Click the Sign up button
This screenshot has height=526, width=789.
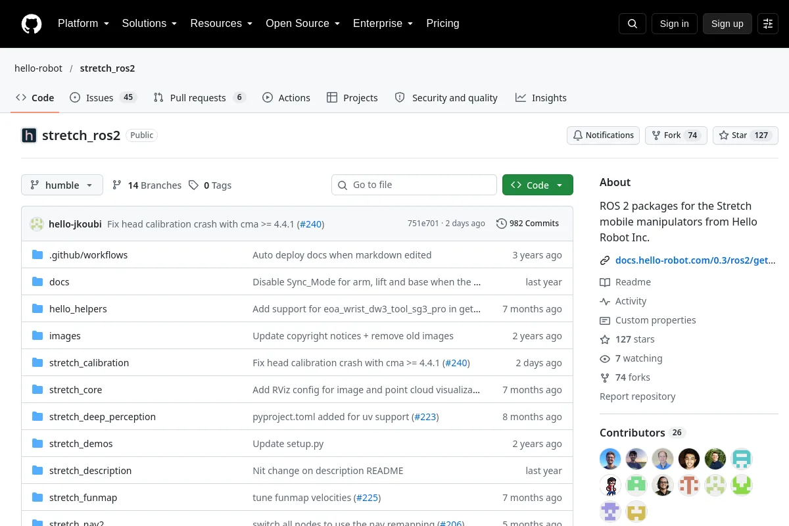point(727,24)
